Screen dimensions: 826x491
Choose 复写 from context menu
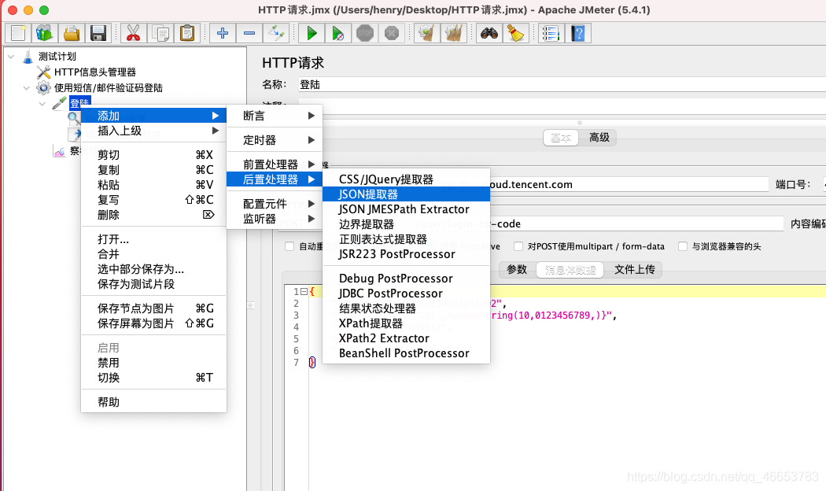[x=154, y=200]
